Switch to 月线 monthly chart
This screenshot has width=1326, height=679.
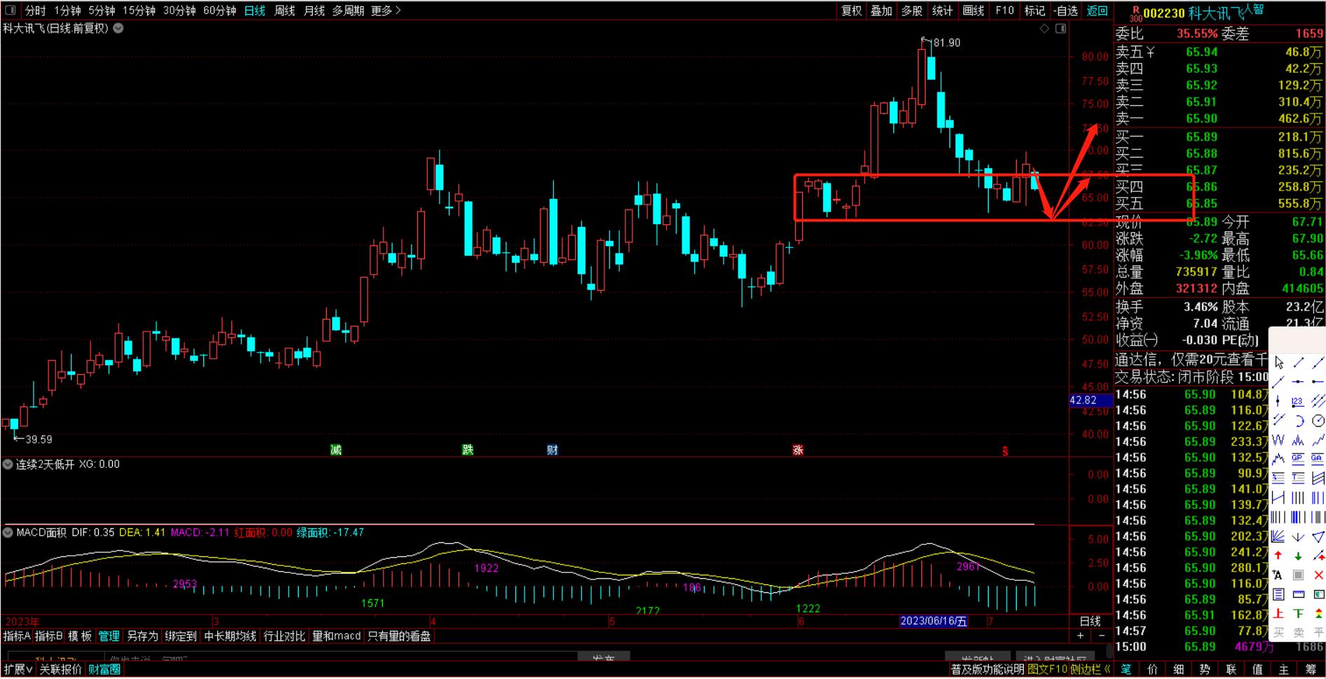314,11
